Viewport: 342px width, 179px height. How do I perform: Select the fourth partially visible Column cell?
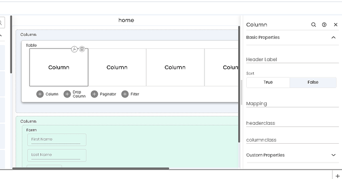(x=222, y=67)
